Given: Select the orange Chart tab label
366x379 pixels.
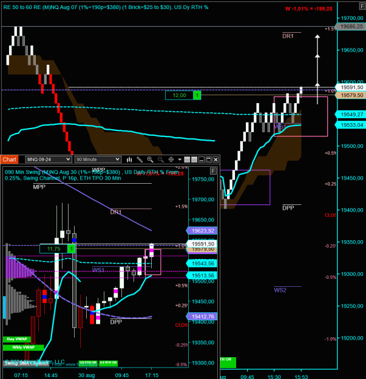Looking at the screenshot, I should point(10,159).
